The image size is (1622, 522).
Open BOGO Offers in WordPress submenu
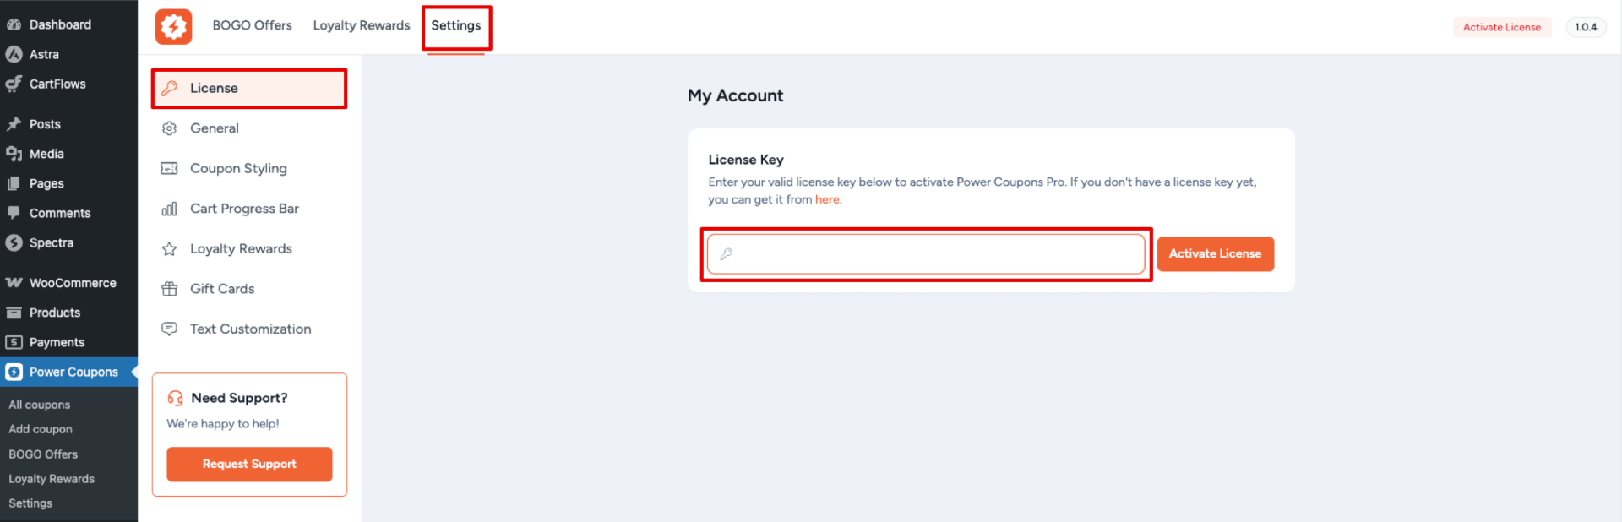[43, 454]
